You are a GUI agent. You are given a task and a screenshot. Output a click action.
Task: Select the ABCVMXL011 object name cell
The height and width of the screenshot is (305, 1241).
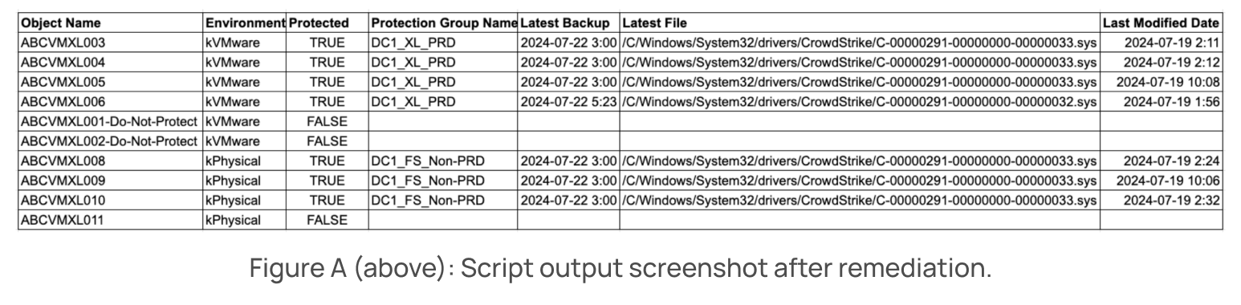pyautogui.click(x=111, y=220)
